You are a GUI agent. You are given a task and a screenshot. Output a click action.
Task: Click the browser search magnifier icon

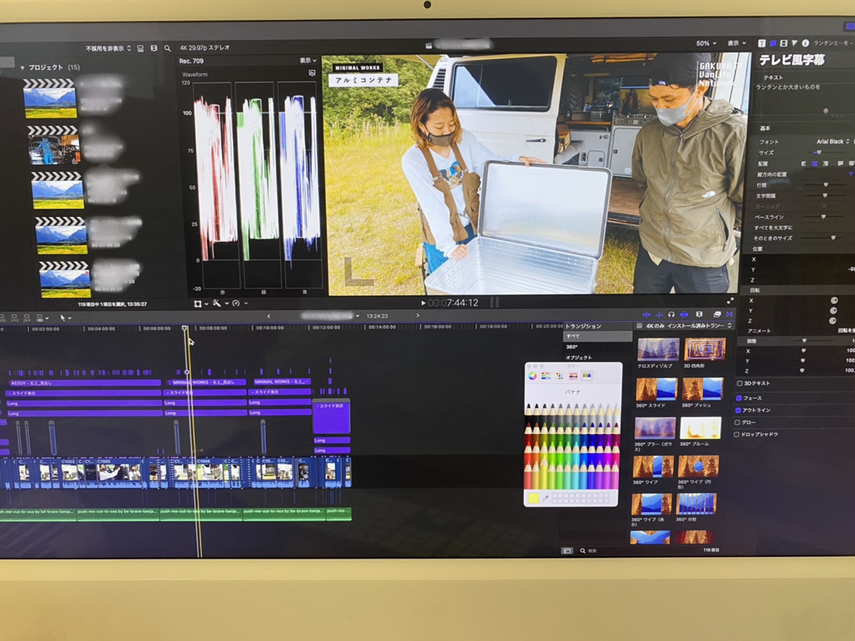click(167, 48)
